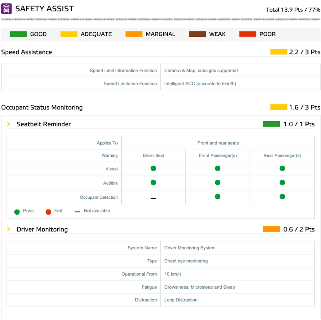Image resolution: width=321 pixels, height=320 pixels.
Task: Click the green Visual dot for Driver Seat
Action: point(153,168)
